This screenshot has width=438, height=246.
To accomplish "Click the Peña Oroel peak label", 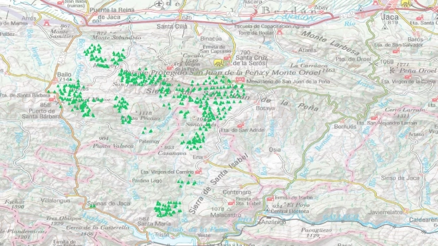I will 417,70.
